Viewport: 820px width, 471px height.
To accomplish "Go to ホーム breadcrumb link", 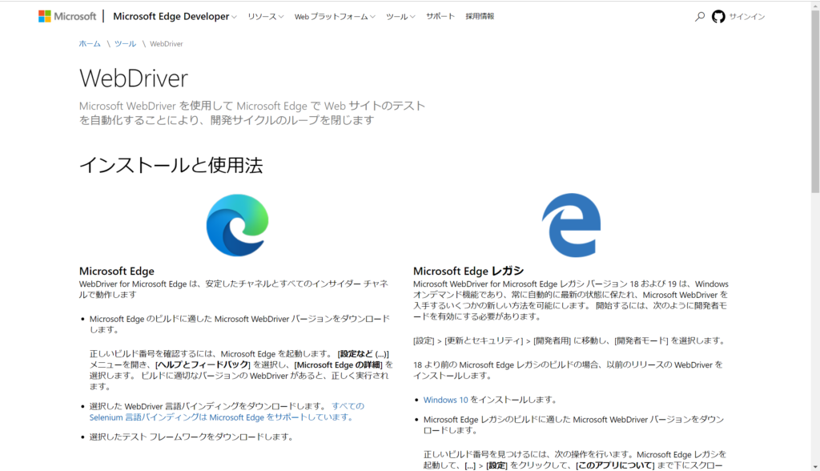I will pos(90,43).
